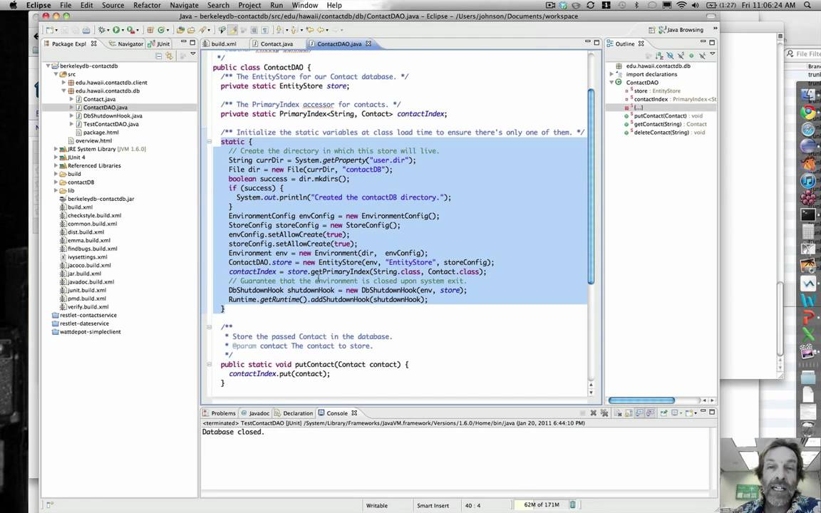821x513 pixels.
Task: Collapse the putContact method fold marker
Action: [209, 364]
